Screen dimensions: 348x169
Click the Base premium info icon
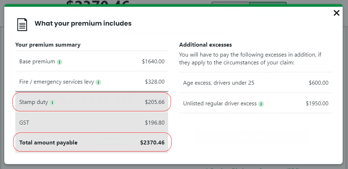point(59,62)
